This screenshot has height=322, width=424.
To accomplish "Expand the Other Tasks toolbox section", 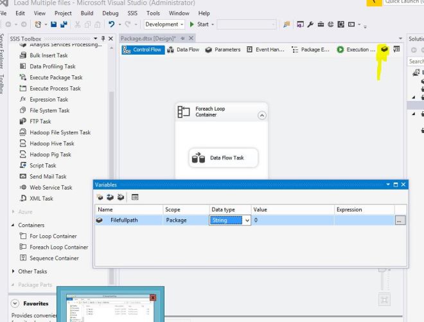I will coord(13,271).
